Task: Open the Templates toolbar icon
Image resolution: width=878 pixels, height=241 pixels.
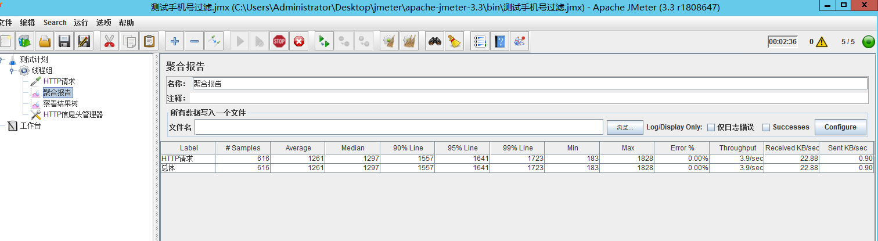Action: pos(24,41)
